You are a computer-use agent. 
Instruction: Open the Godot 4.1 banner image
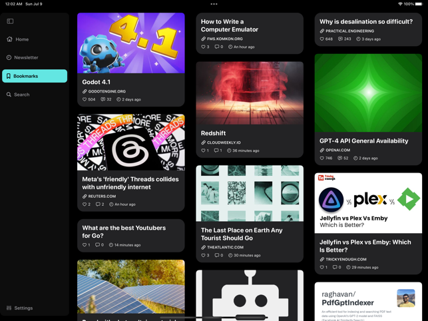click(131, 43)
